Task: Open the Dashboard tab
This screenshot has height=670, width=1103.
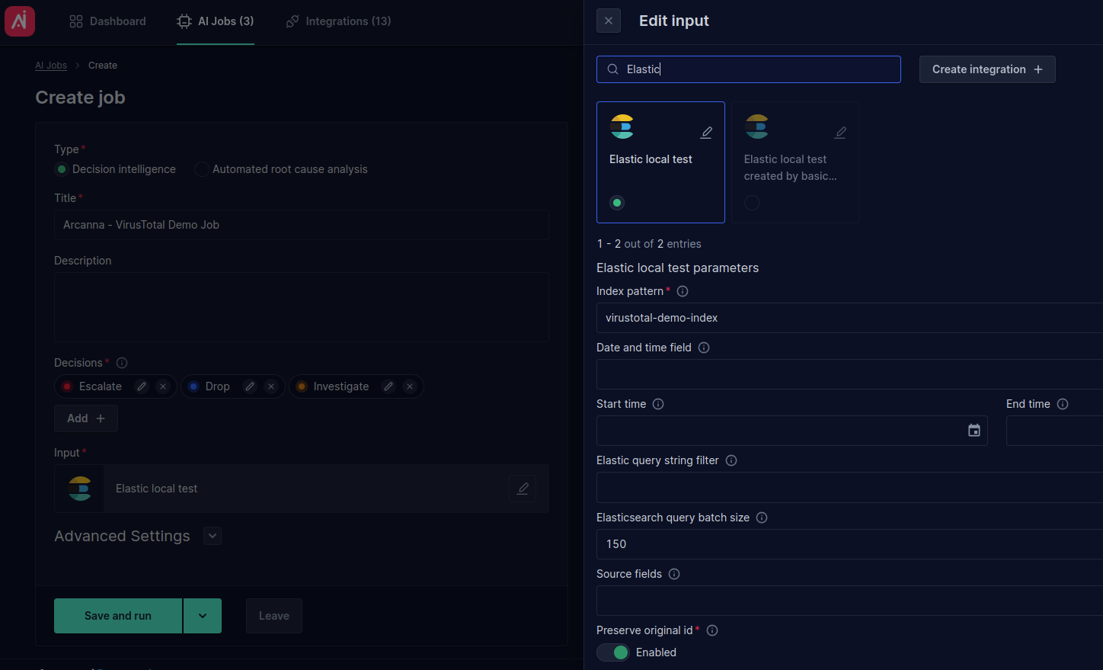Action: (x=107, y=21)
